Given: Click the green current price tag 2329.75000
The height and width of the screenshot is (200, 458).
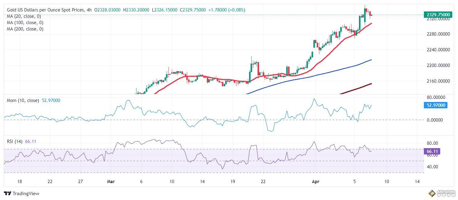Looking at the screenshot, I should pos(438,14).
